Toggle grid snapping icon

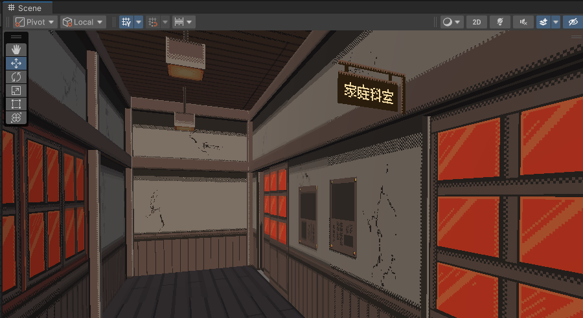pyautogui.click(x=153, y=22)
